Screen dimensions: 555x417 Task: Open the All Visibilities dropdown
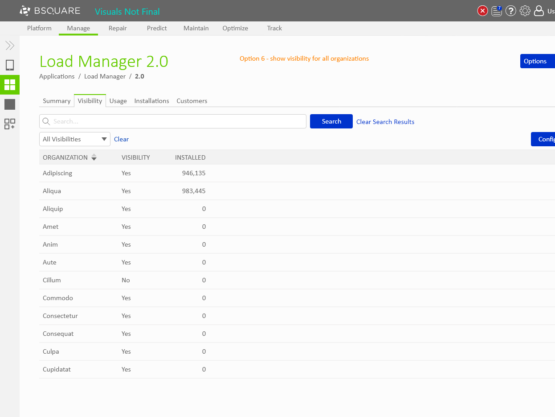tap(75, 139)
